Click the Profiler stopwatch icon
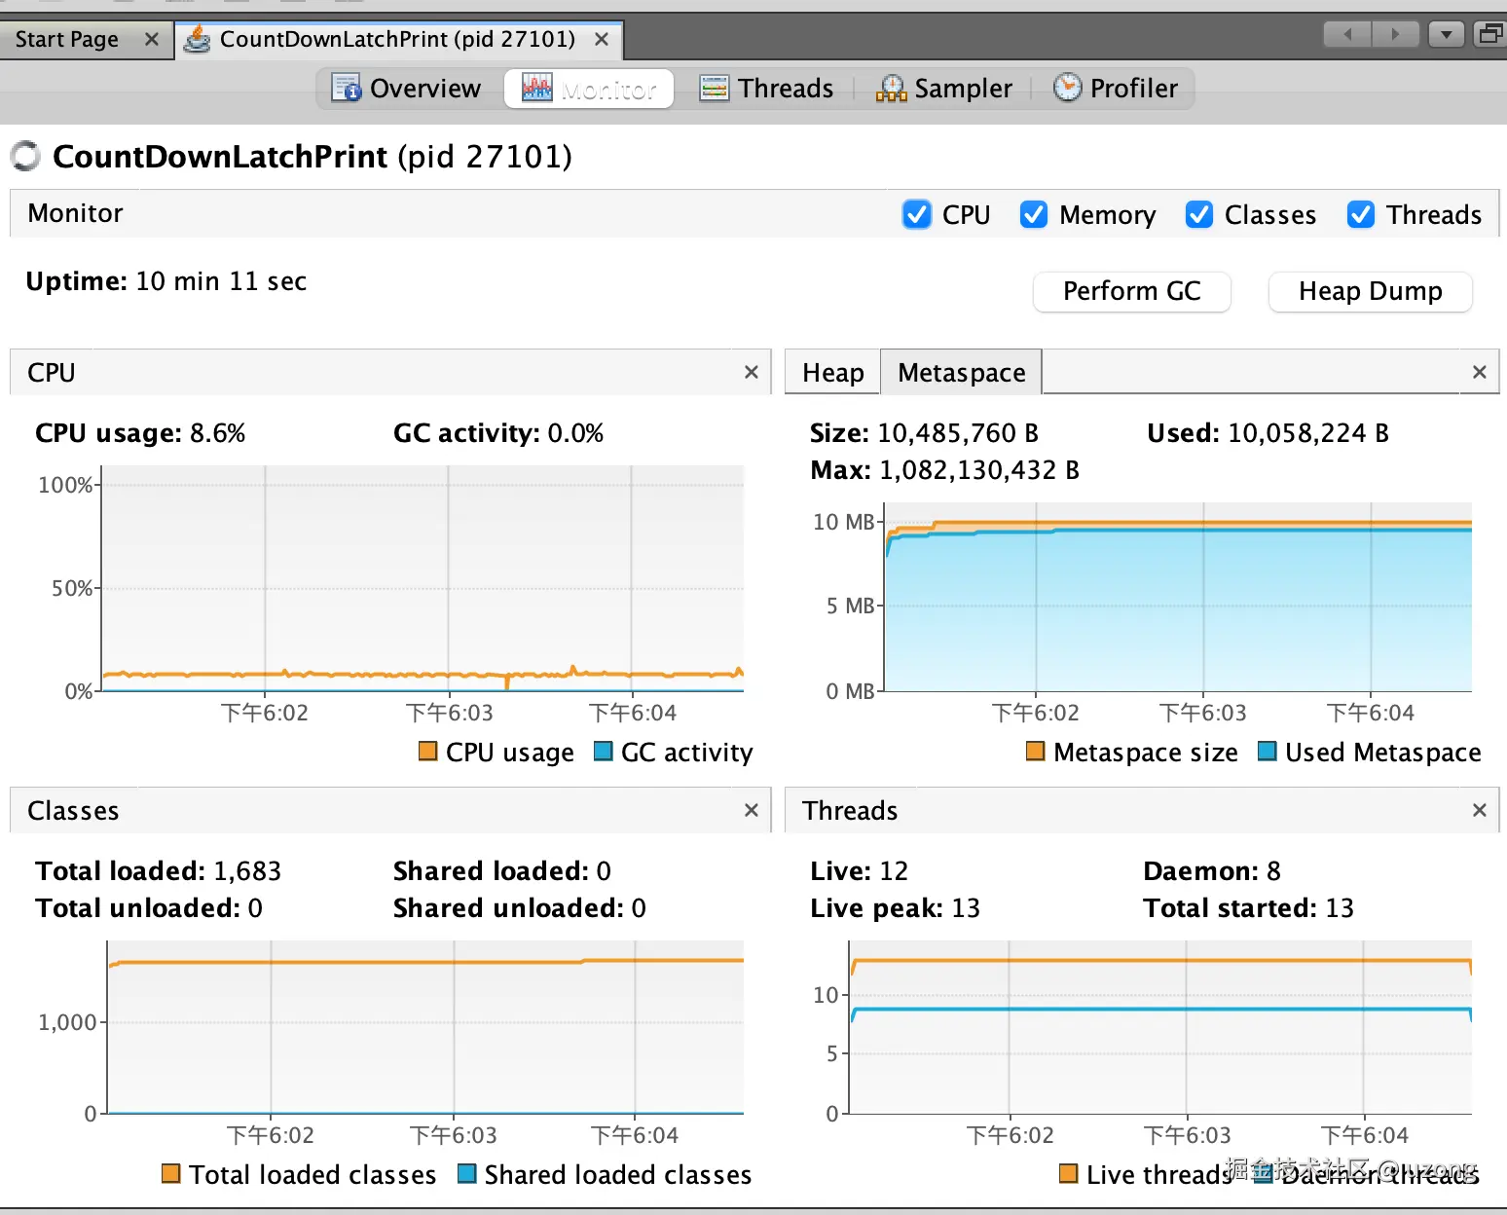The image size is (1507, 1215). coord(1067,88)
